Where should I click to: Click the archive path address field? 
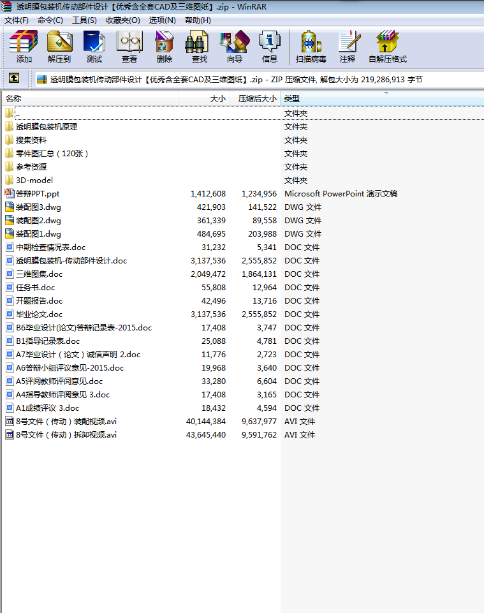coord(260,80)
